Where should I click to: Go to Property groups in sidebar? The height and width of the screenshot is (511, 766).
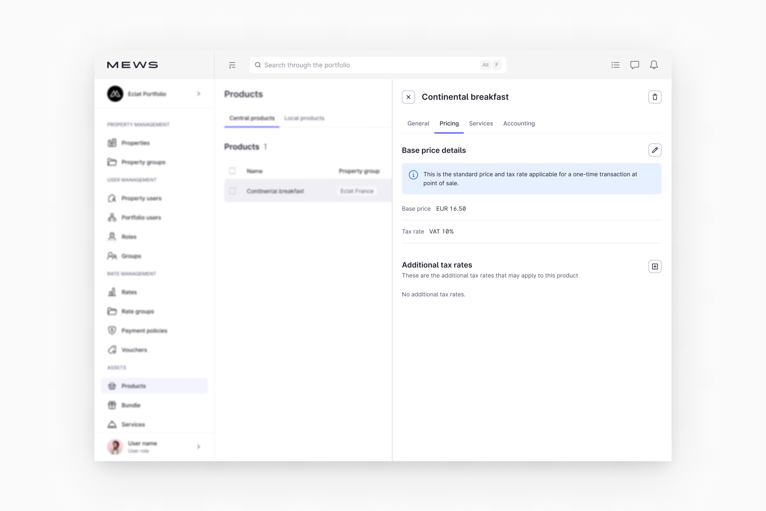(143, 162)
